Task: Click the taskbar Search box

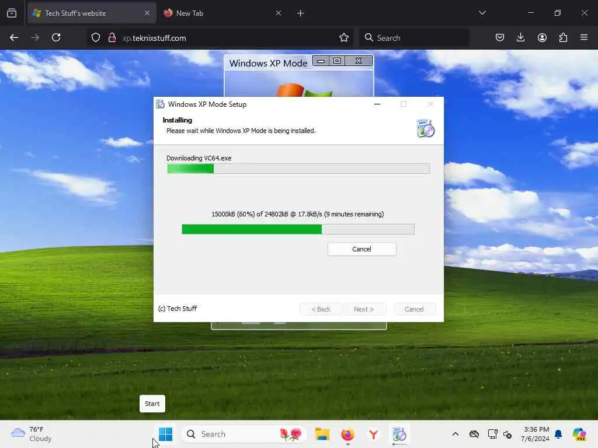Action: 244,434
